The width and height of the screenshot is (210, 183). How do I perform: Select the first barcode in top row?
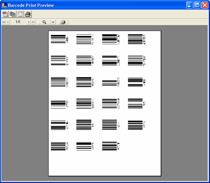(58, 39)
